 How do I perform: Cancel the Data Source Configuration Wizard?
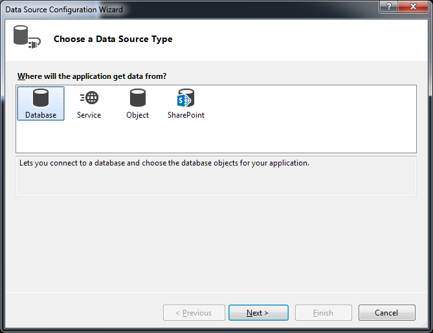386,312
